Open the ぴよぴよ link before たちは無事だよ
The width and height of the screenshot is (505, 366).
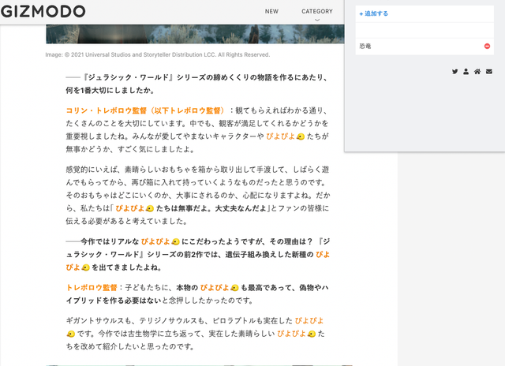[135, 208]
